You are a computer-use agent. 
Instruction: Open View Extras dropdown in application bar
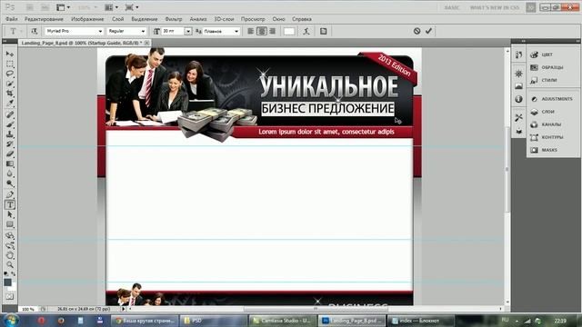63,7
